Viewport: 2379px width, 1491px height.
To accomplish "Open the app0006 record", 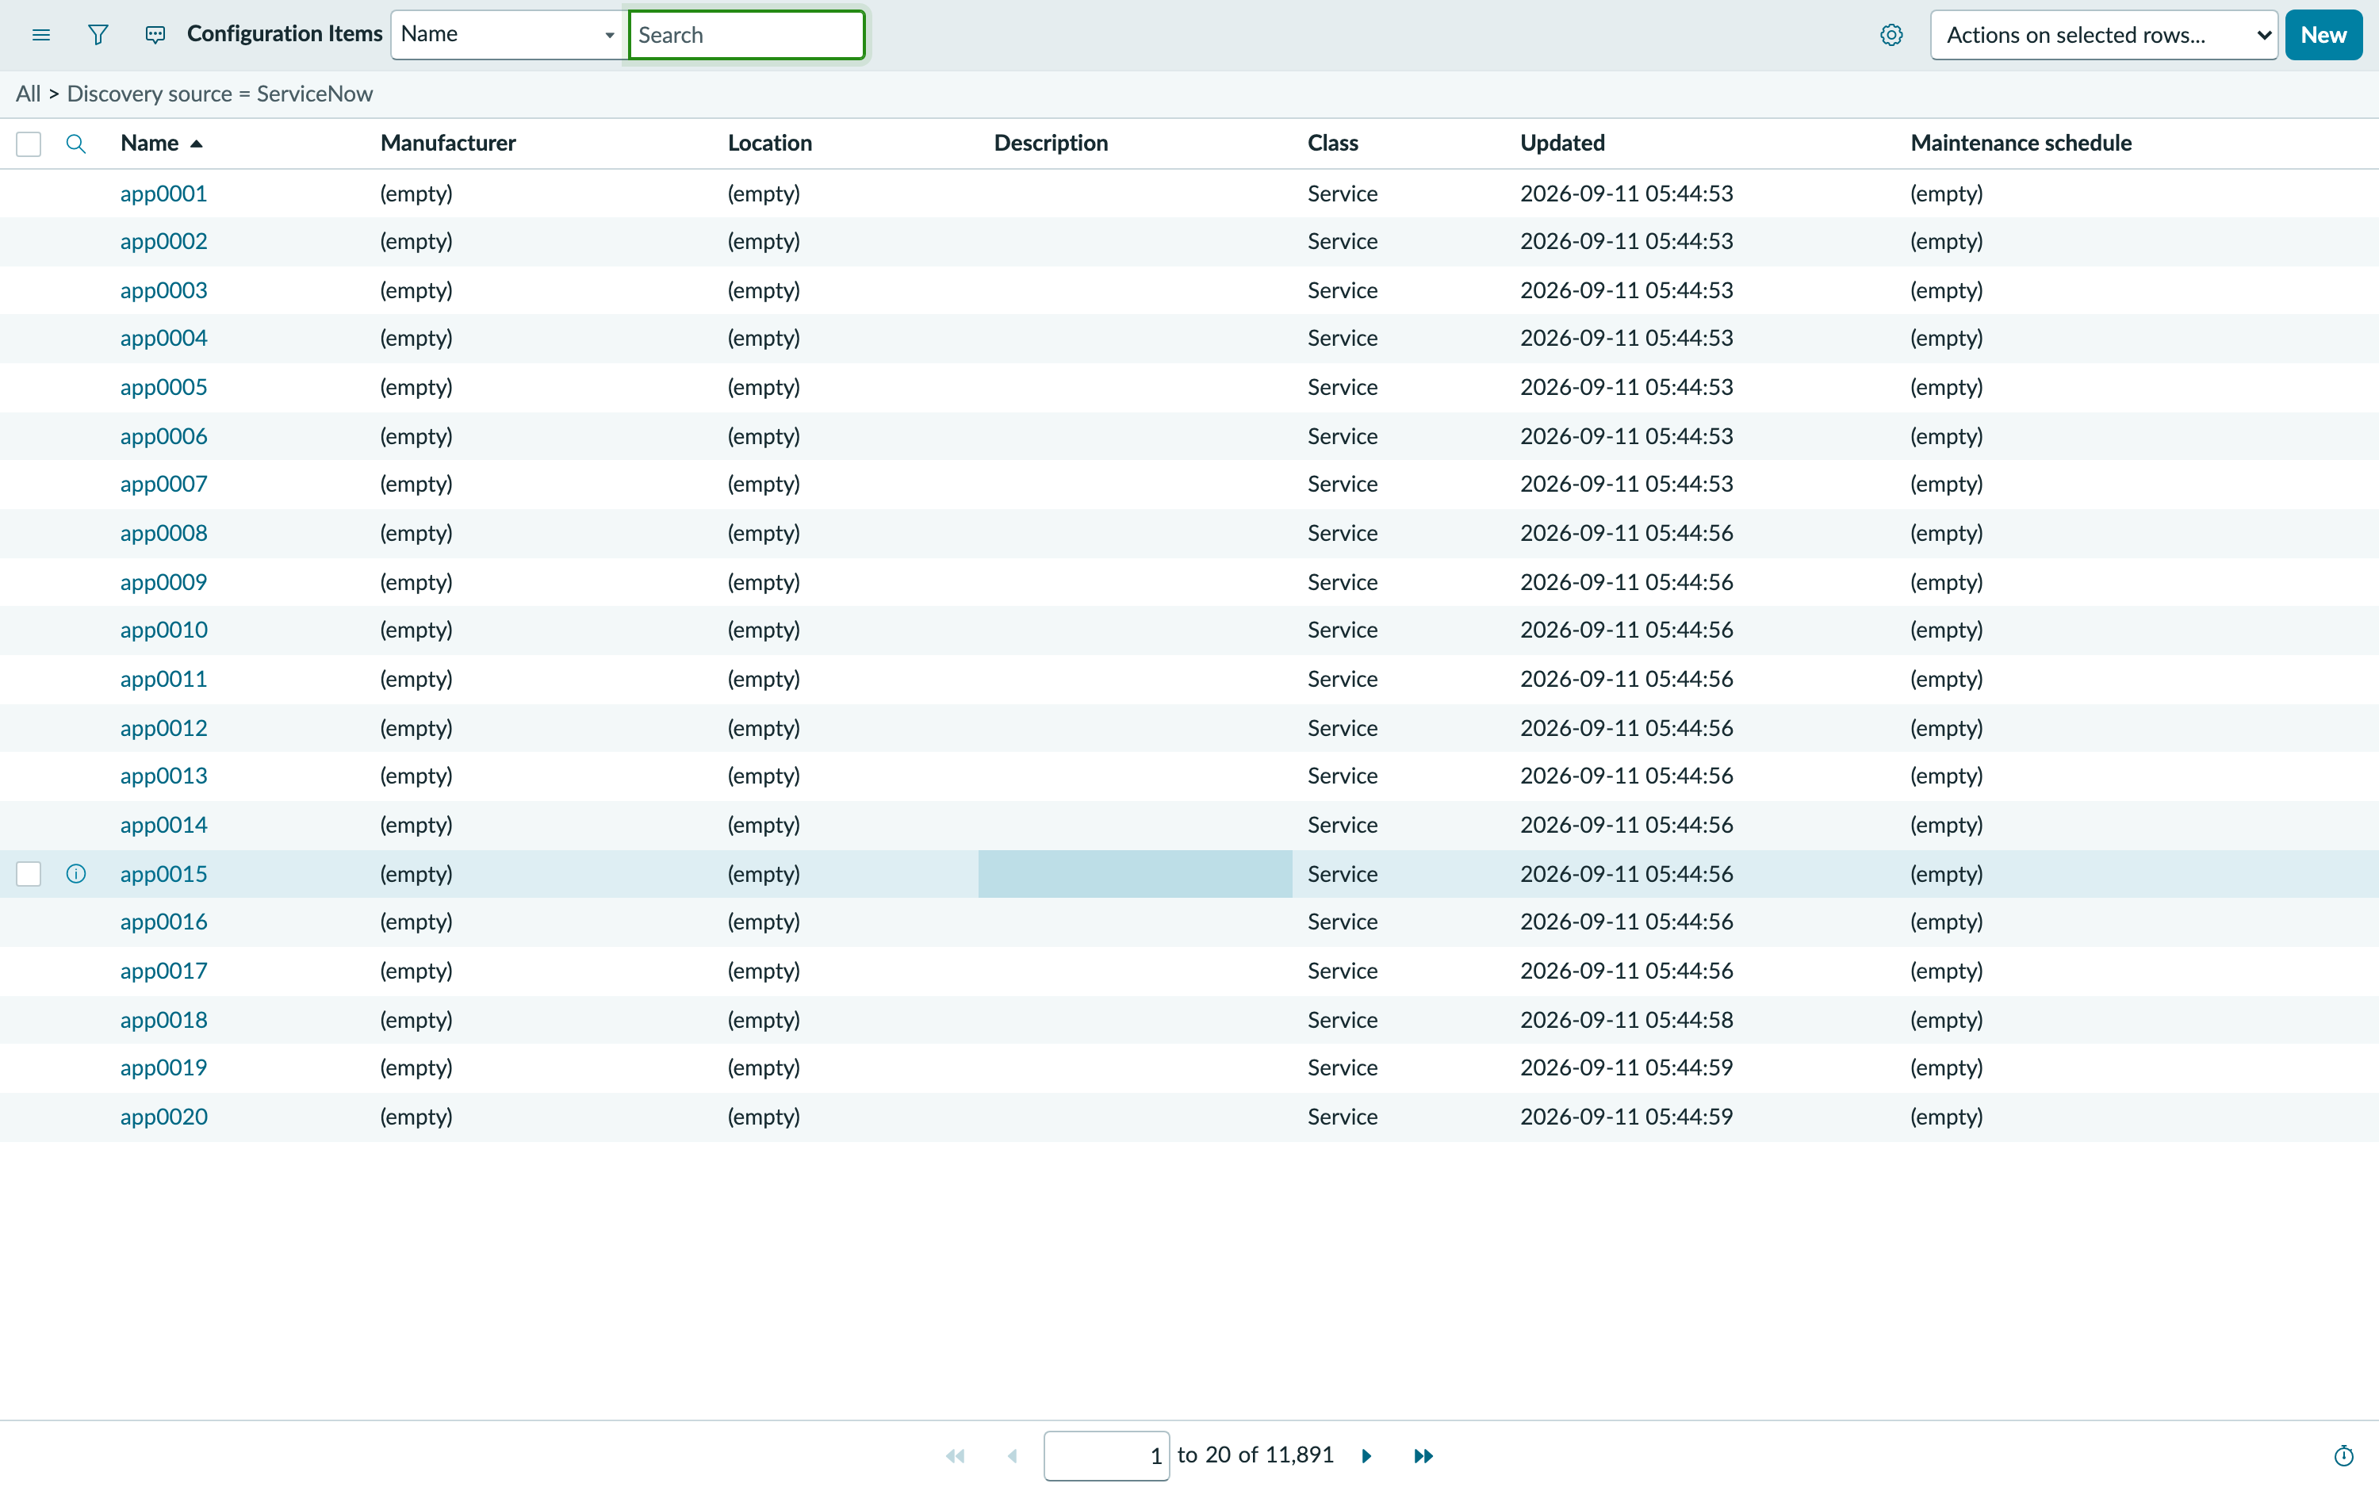I will point(163,436).
